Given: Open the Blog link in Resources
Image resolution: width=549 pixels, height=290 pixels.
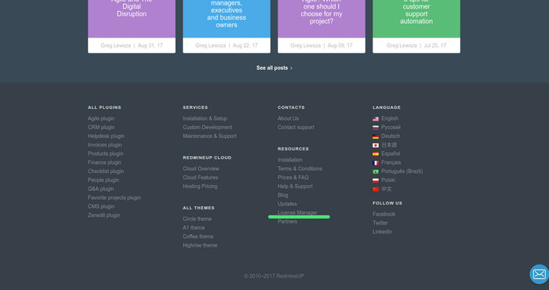Looking at the screenshot, I should [x=283, y=195].
